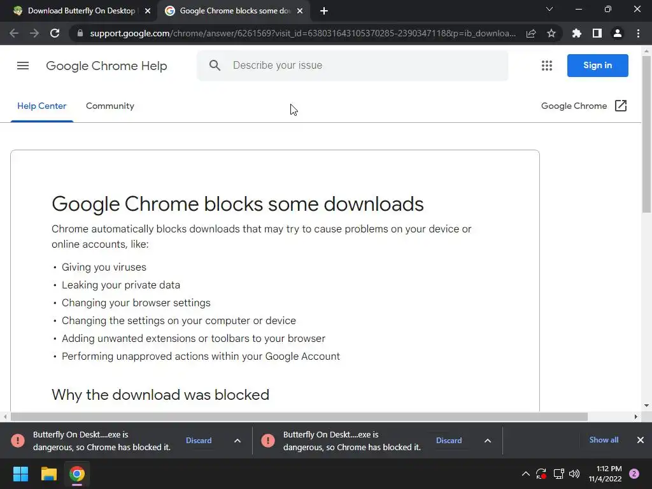This screenshot has width=652, height=489.
Task: Bookmark this page with the star
Action: [551, 33]
